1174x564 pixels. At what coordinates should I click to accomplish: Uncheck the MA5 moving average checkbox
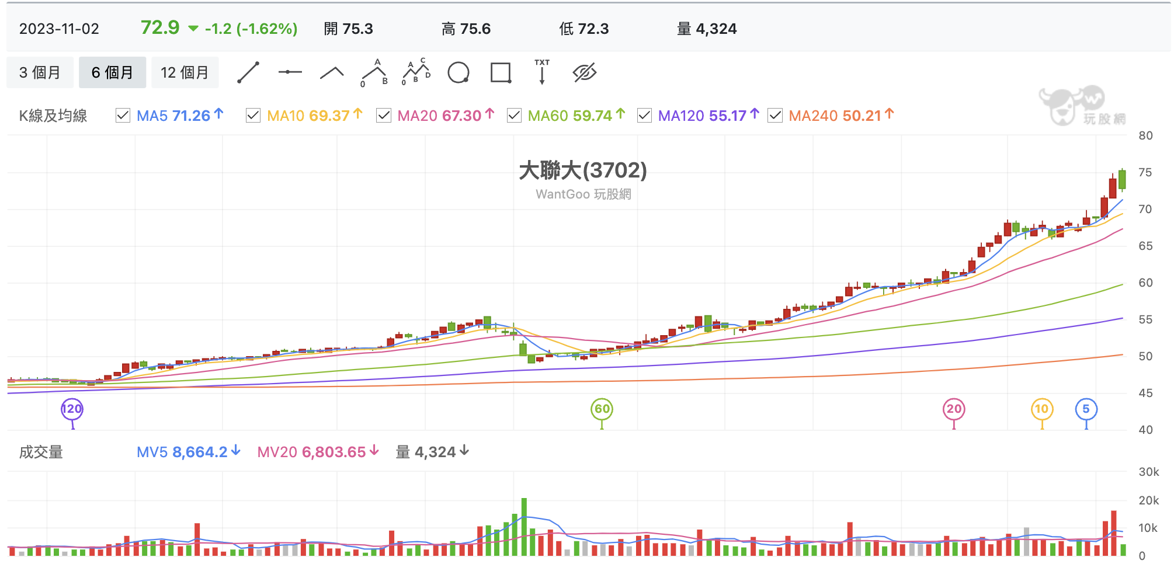pos(123,116)
